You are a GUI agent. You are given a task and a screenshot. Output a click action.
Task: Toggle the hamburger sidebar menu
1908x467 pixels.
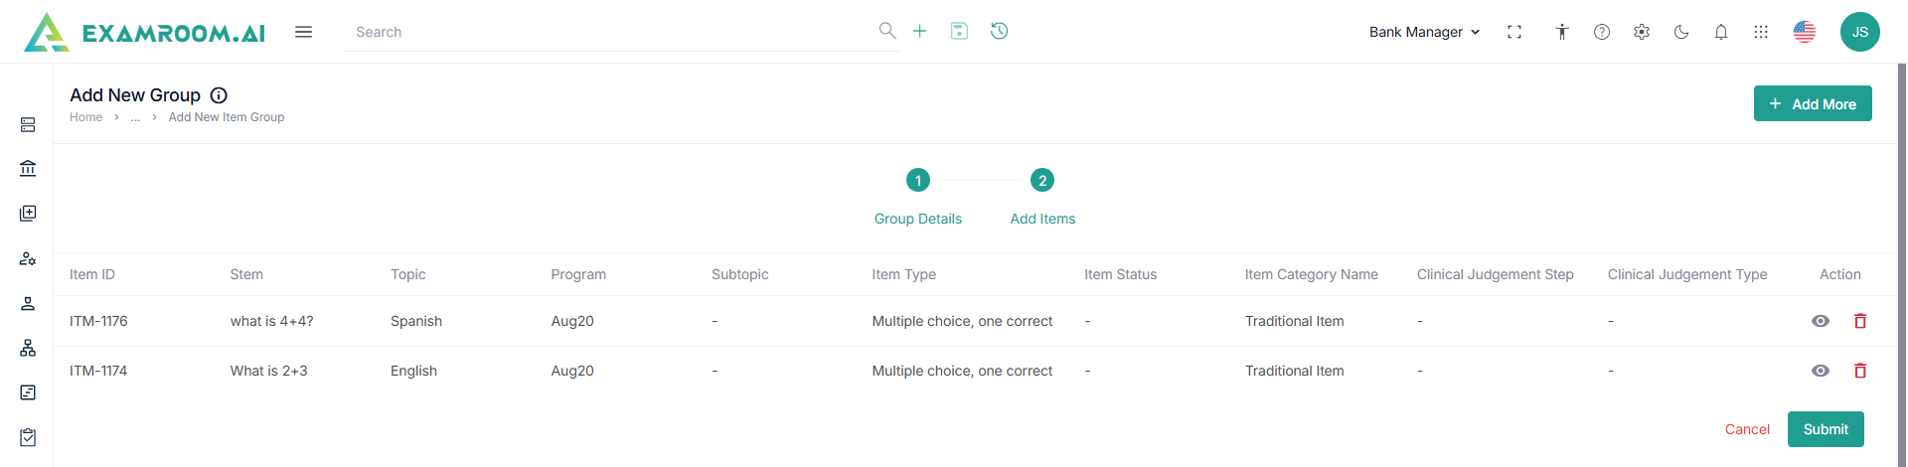(x=304, y=32)
